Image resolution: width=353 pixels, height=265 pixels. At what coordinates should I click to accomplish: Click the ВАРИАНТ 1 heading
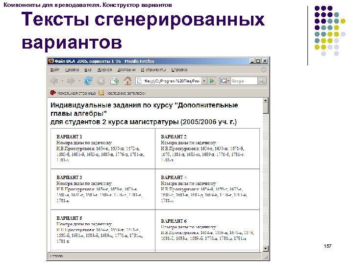tap(69, 136)
